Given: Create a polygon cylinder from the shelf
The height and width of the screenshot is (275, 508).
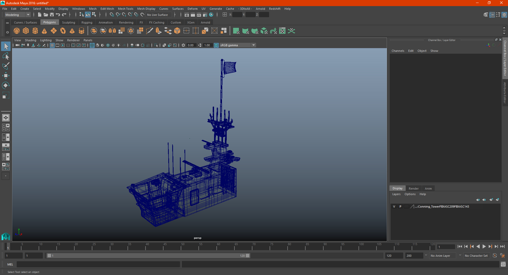Looking at the screenshot, I should 35,31.
